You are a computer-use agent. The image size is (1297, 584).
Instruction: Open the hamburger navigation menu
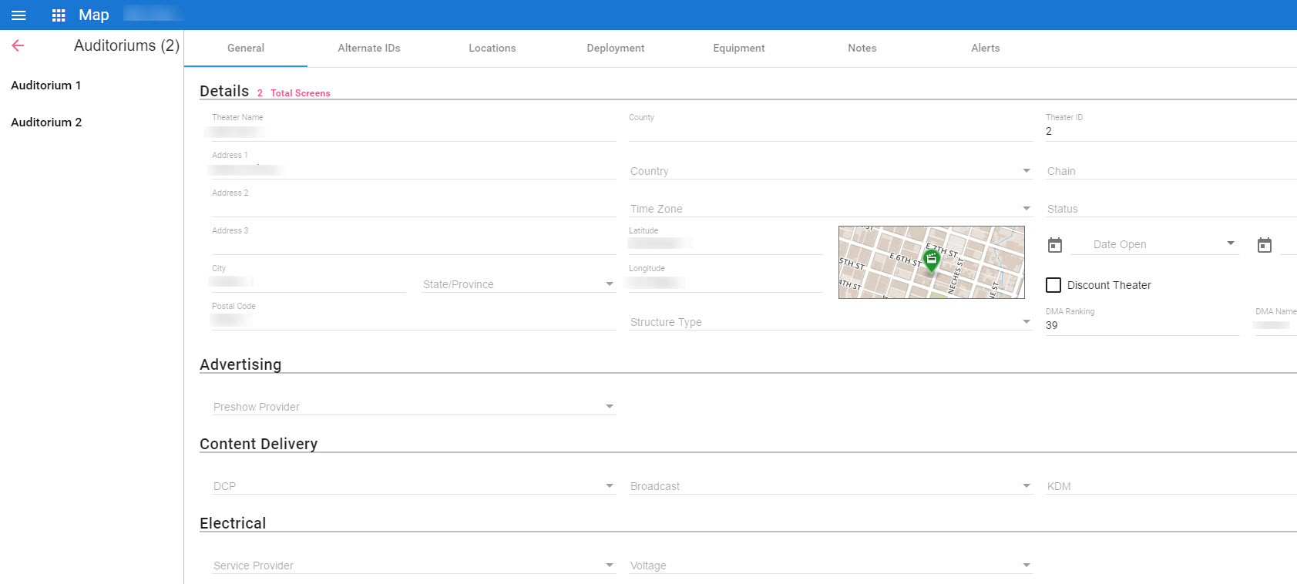point(18,15)
